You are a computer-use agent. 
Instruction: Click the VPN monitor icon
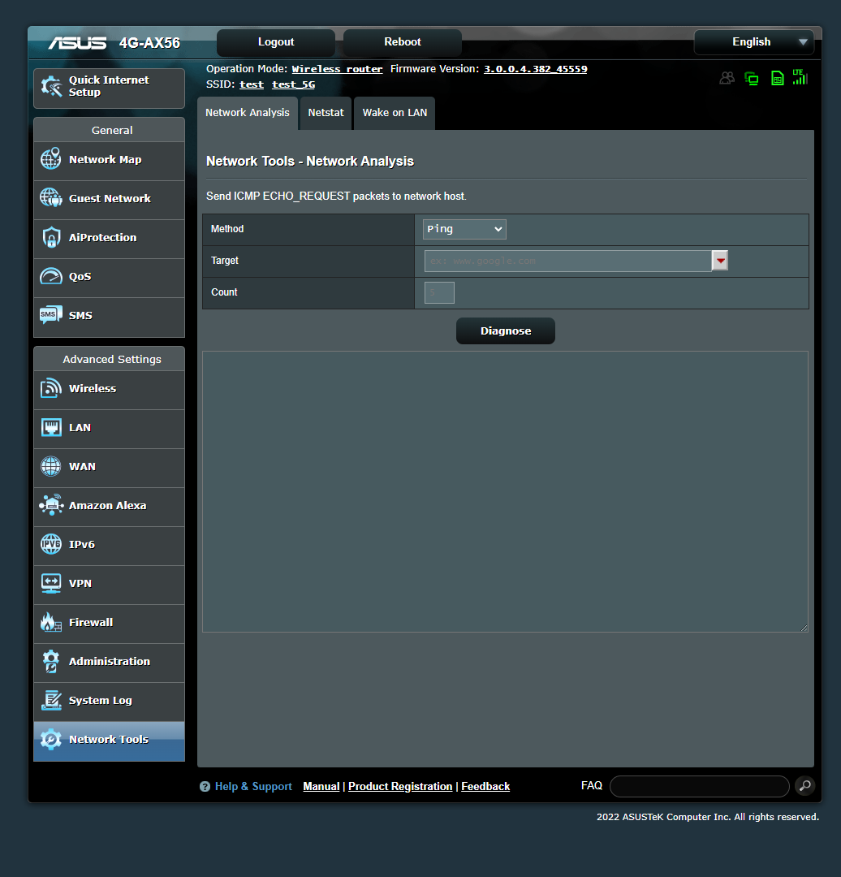coord(51,583)
